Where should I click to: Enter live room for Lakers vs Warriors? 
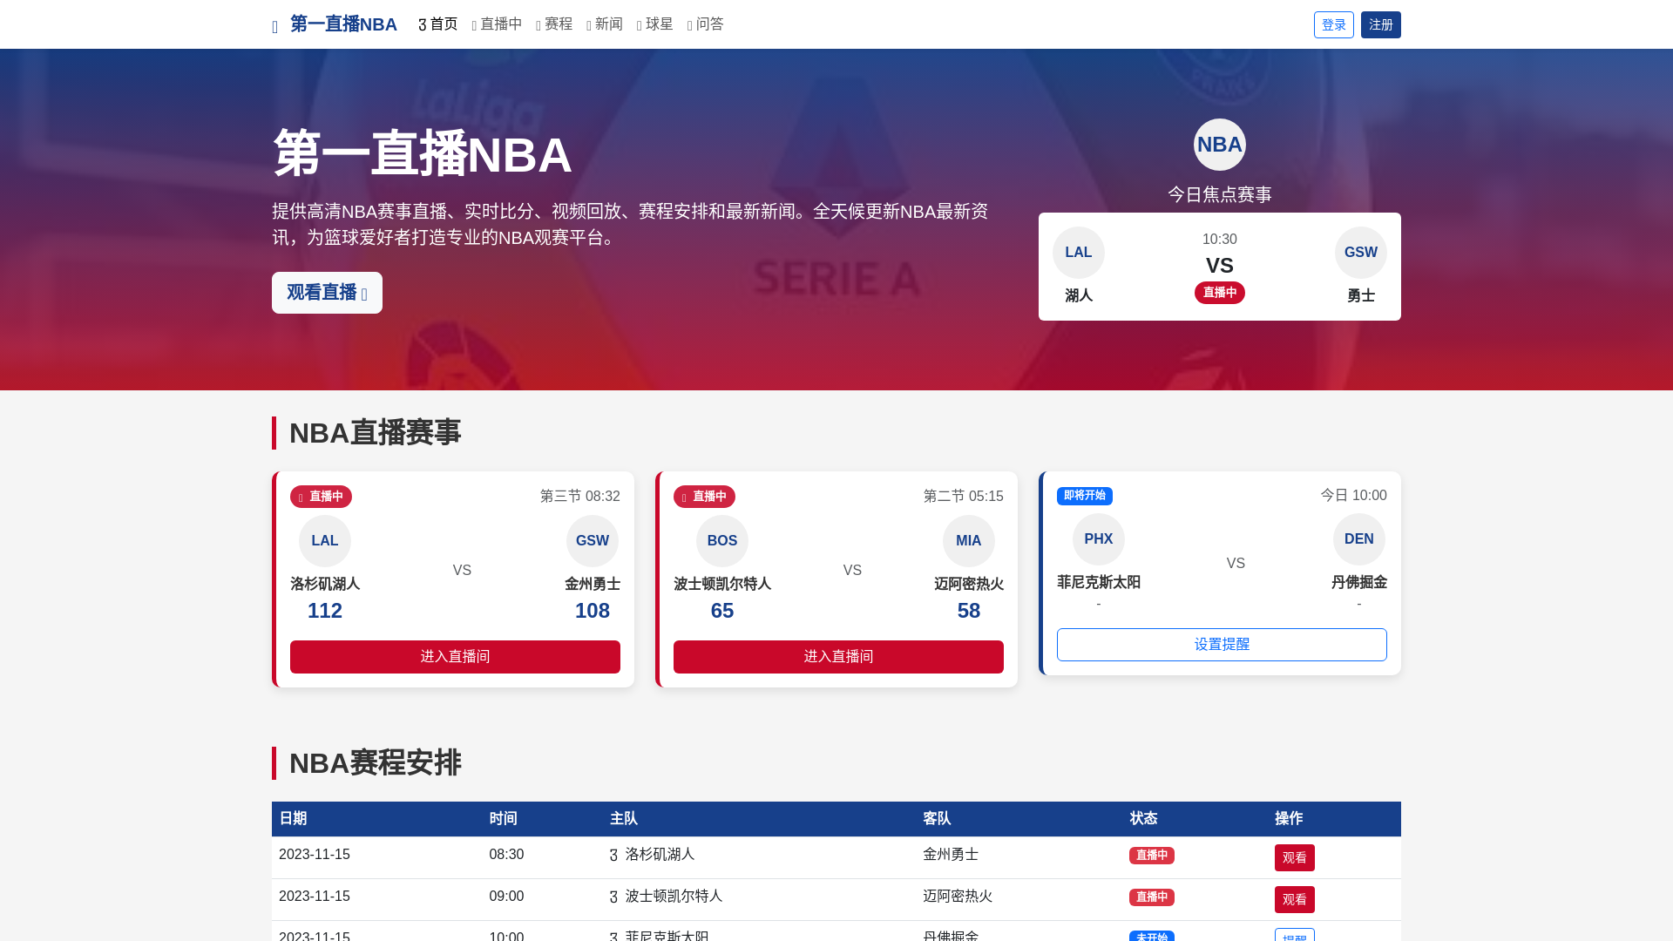pos(455,657)
